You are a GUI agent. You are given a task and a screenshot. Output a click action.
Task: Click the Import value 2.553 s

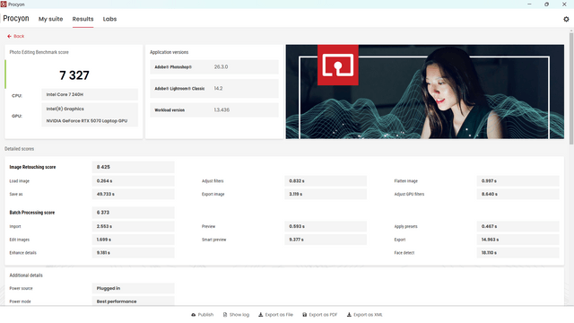pyautogui.click(x=133, y=226)
